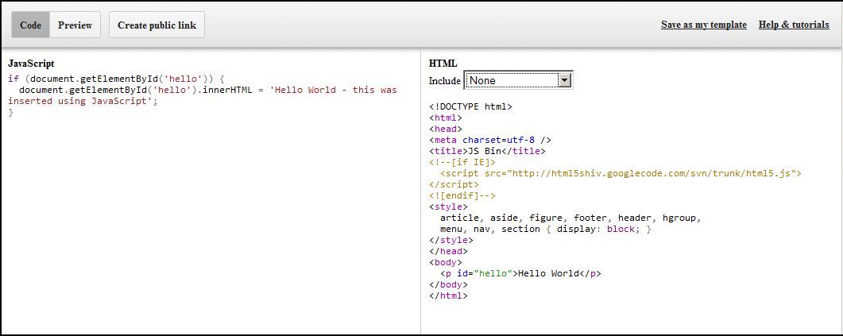Open the Include library dropdown showing None

coord(518,81)
